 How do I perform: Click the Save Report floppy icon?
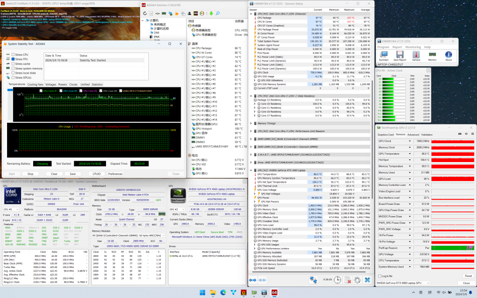pyautogui.click(x=400, y=55)
